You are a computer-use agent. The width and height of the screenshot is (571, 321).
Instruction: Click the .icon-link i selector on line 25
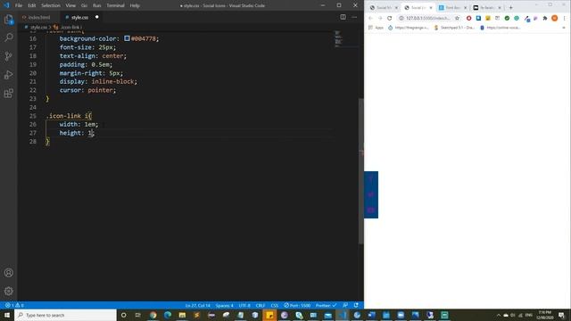[x=70, y=116]
